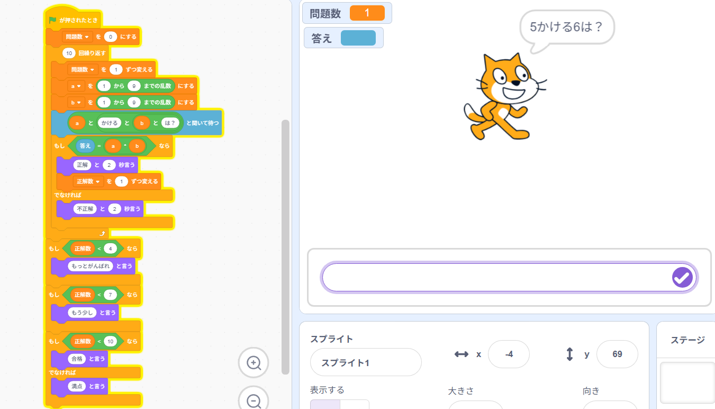The height and width of the screenshot is (409, 715).
Task: Click the horizontal arrow icon beside x
Action: point(461,354)
